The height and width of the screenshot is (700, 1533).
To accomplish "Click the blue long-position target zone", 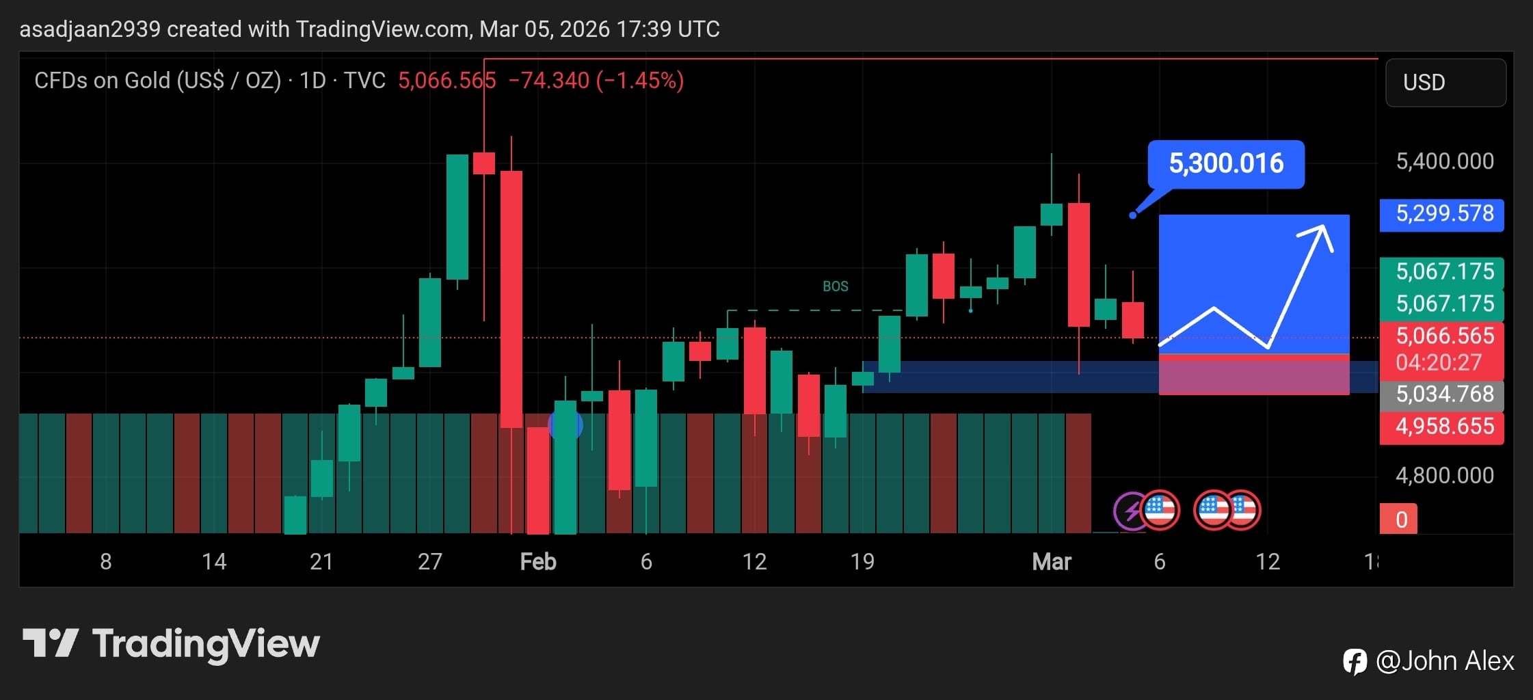I will coord(1254,284).
